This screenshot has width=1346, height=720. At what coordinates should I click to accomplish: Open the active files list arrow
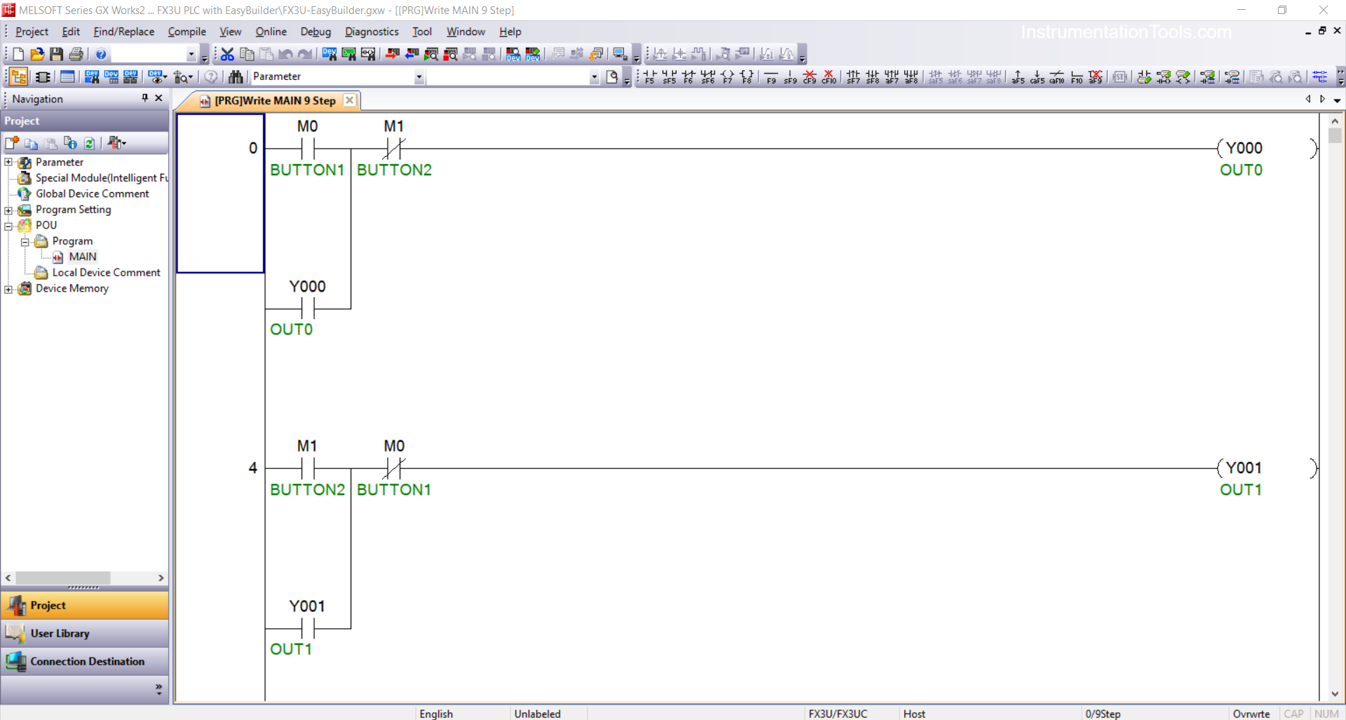coord(1337,100)
